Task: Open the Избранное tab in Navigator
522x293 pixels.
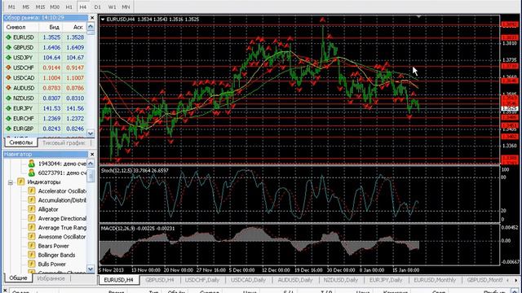Action: (x=51, y=278)
